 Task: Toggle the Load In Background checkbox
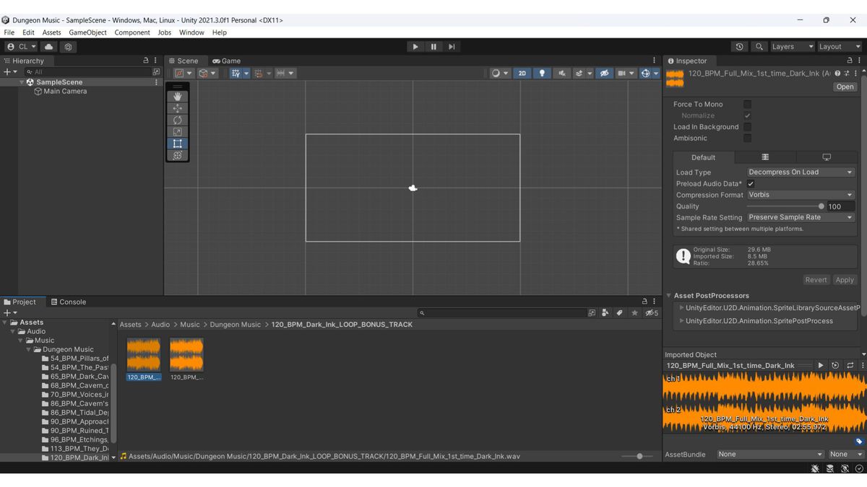[x=747, y=127]
